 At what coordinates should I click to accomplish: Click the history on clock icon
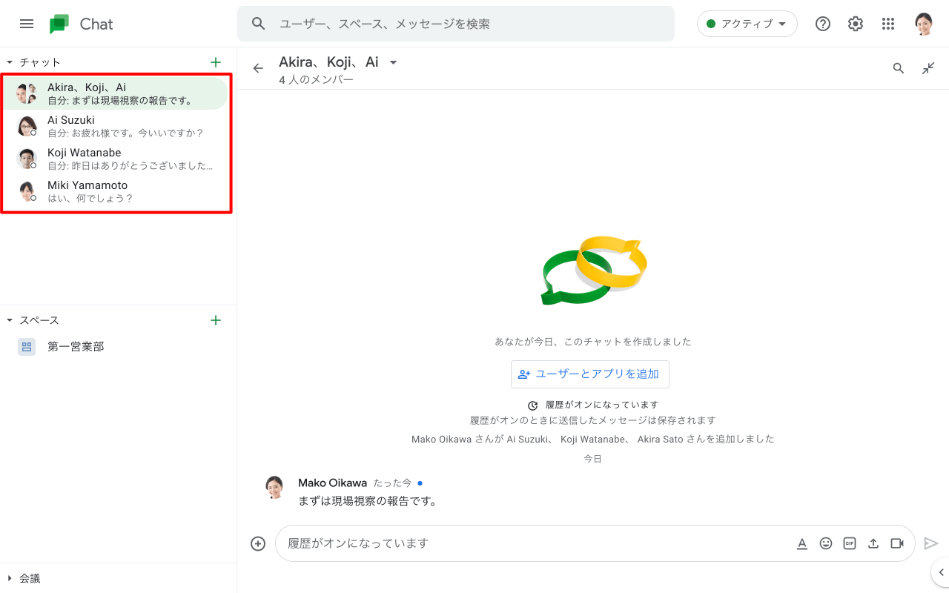(532, 405)
